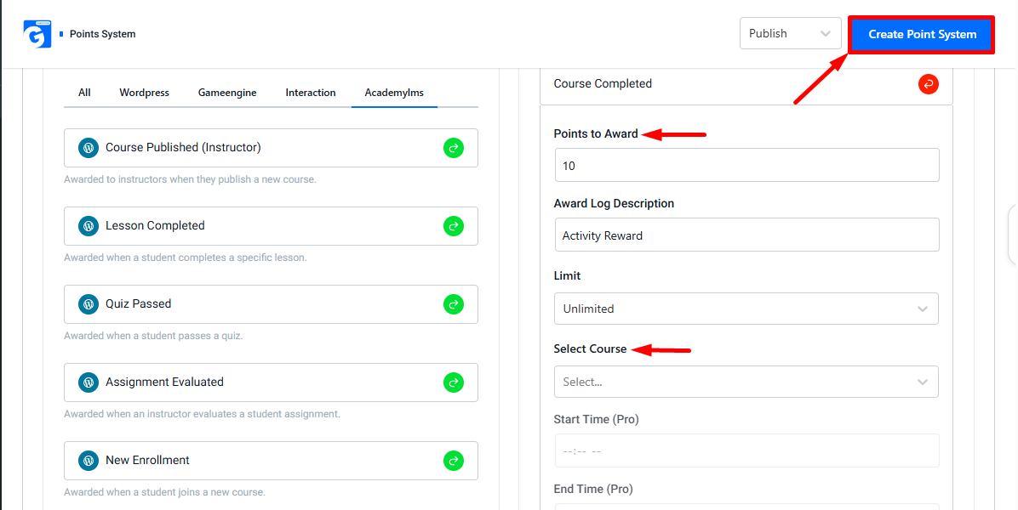The image size is (1018, 510).
Task: Click WordPress icon beside Lesson Completed
Action: pyautogui.click(x=88, y=226)
